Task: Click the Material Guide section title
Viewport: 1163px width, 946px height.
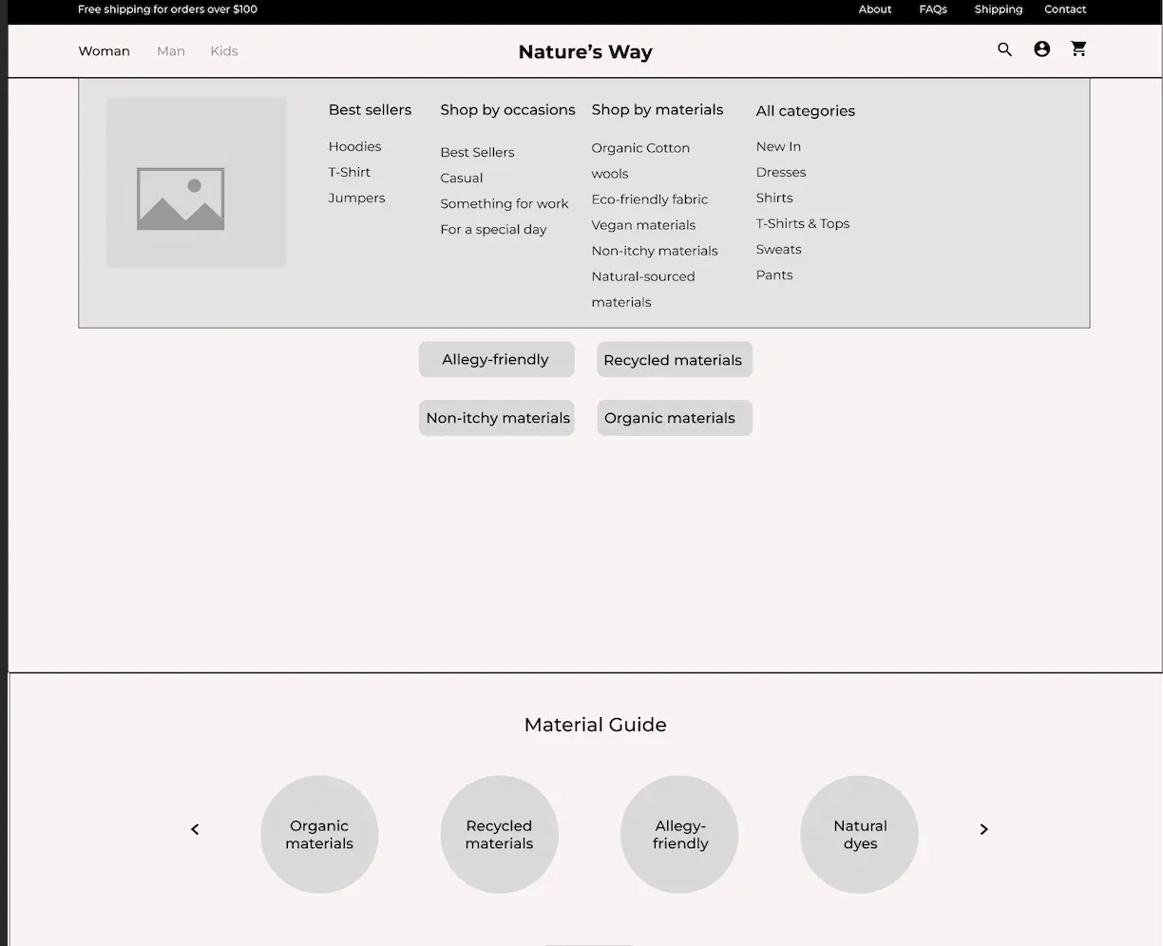Action: (595, 725)
